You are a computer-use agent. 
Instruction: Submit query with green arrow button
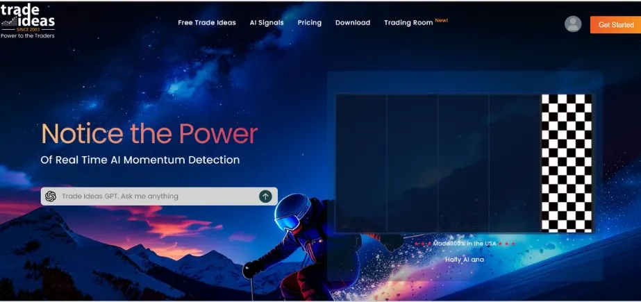click(265, 196)
